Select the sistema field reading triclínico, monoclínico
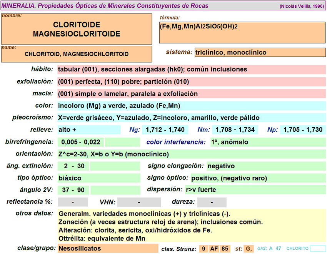Viewport: 327px width, 254px height. 260,53
